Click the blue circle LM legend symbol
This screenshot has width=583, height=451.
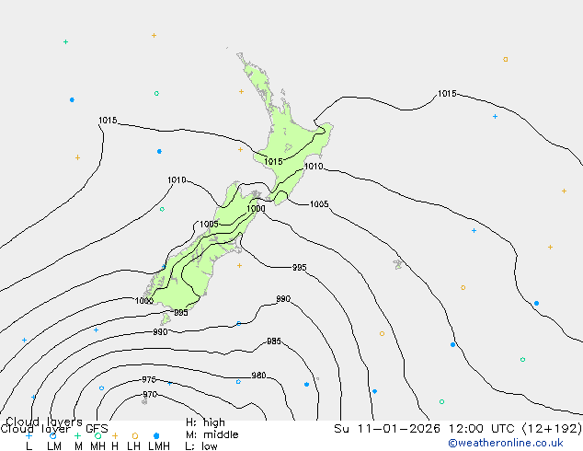[53, 435]
